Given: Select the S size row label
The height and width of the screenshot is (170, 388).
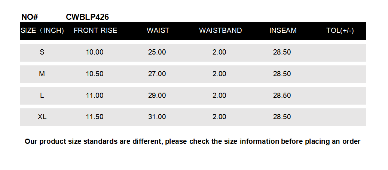Looking at the screenshot, I should coord(42,52).
